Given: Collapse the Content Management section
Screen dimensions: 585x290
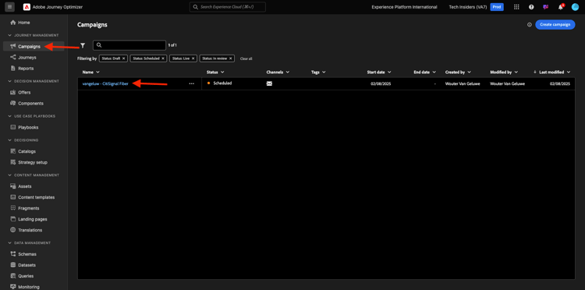Looking at the screenshot, I should point(9,175).
